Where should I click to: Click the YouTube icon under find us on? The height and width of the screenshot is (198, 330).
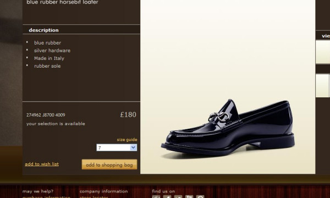[x=189, y=197]
